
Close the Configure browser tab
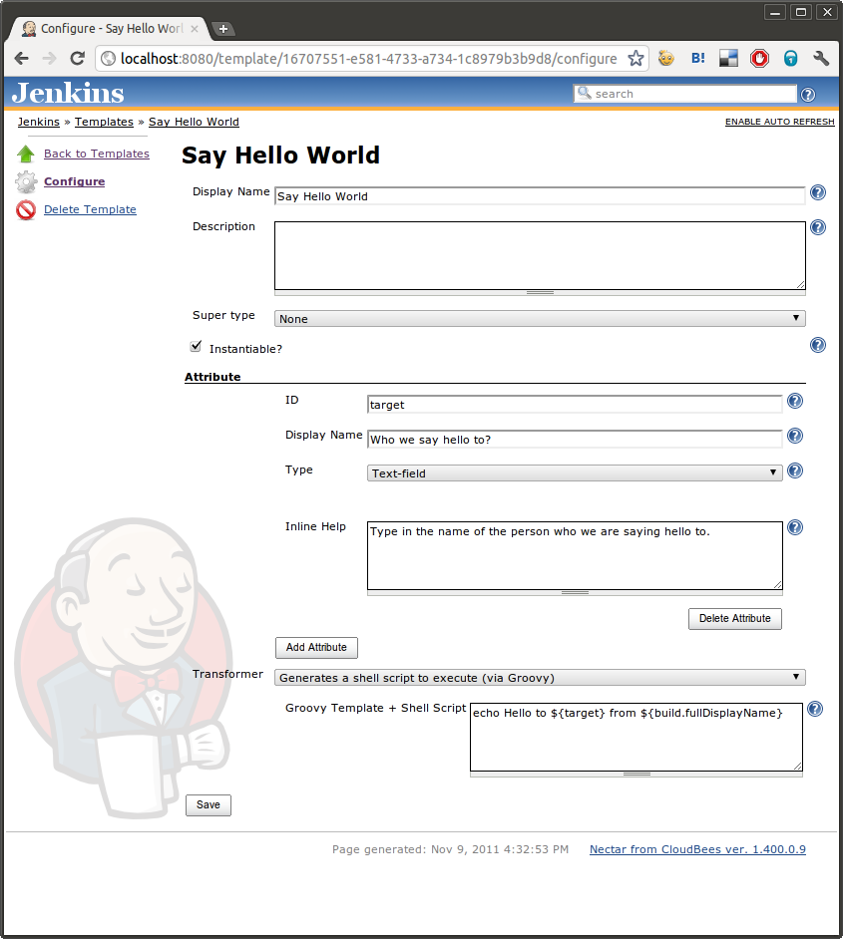(x=195, y=29)
